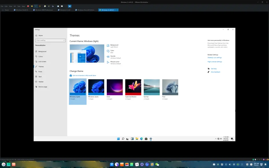The width and height of the screenshot is (269, 168).
Task: Click Windows taskbar clock and date
Action: [226, 139]
